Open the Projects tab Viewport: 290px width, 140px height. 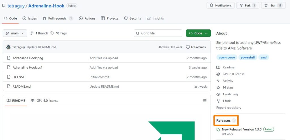[110, 18]
